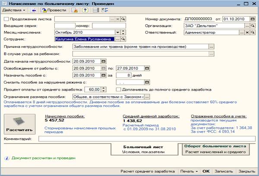The width and height of the screenshot is (259, 176).
Task: Enable Продолжение листка checkbox
Action: click(6, 19)
